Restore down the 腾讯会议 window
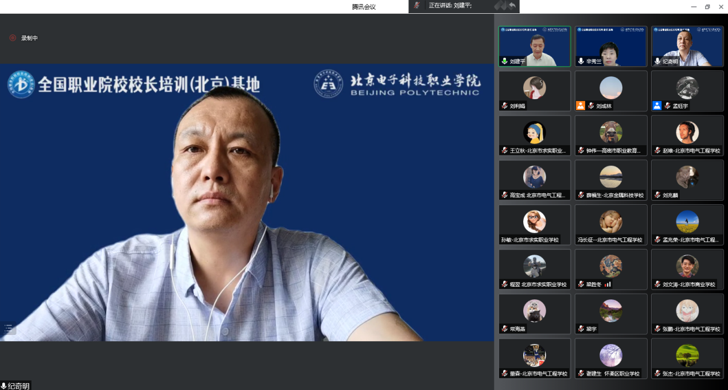Image resolution: width=728 pixels, height=390 pixels. pos(707,6)
